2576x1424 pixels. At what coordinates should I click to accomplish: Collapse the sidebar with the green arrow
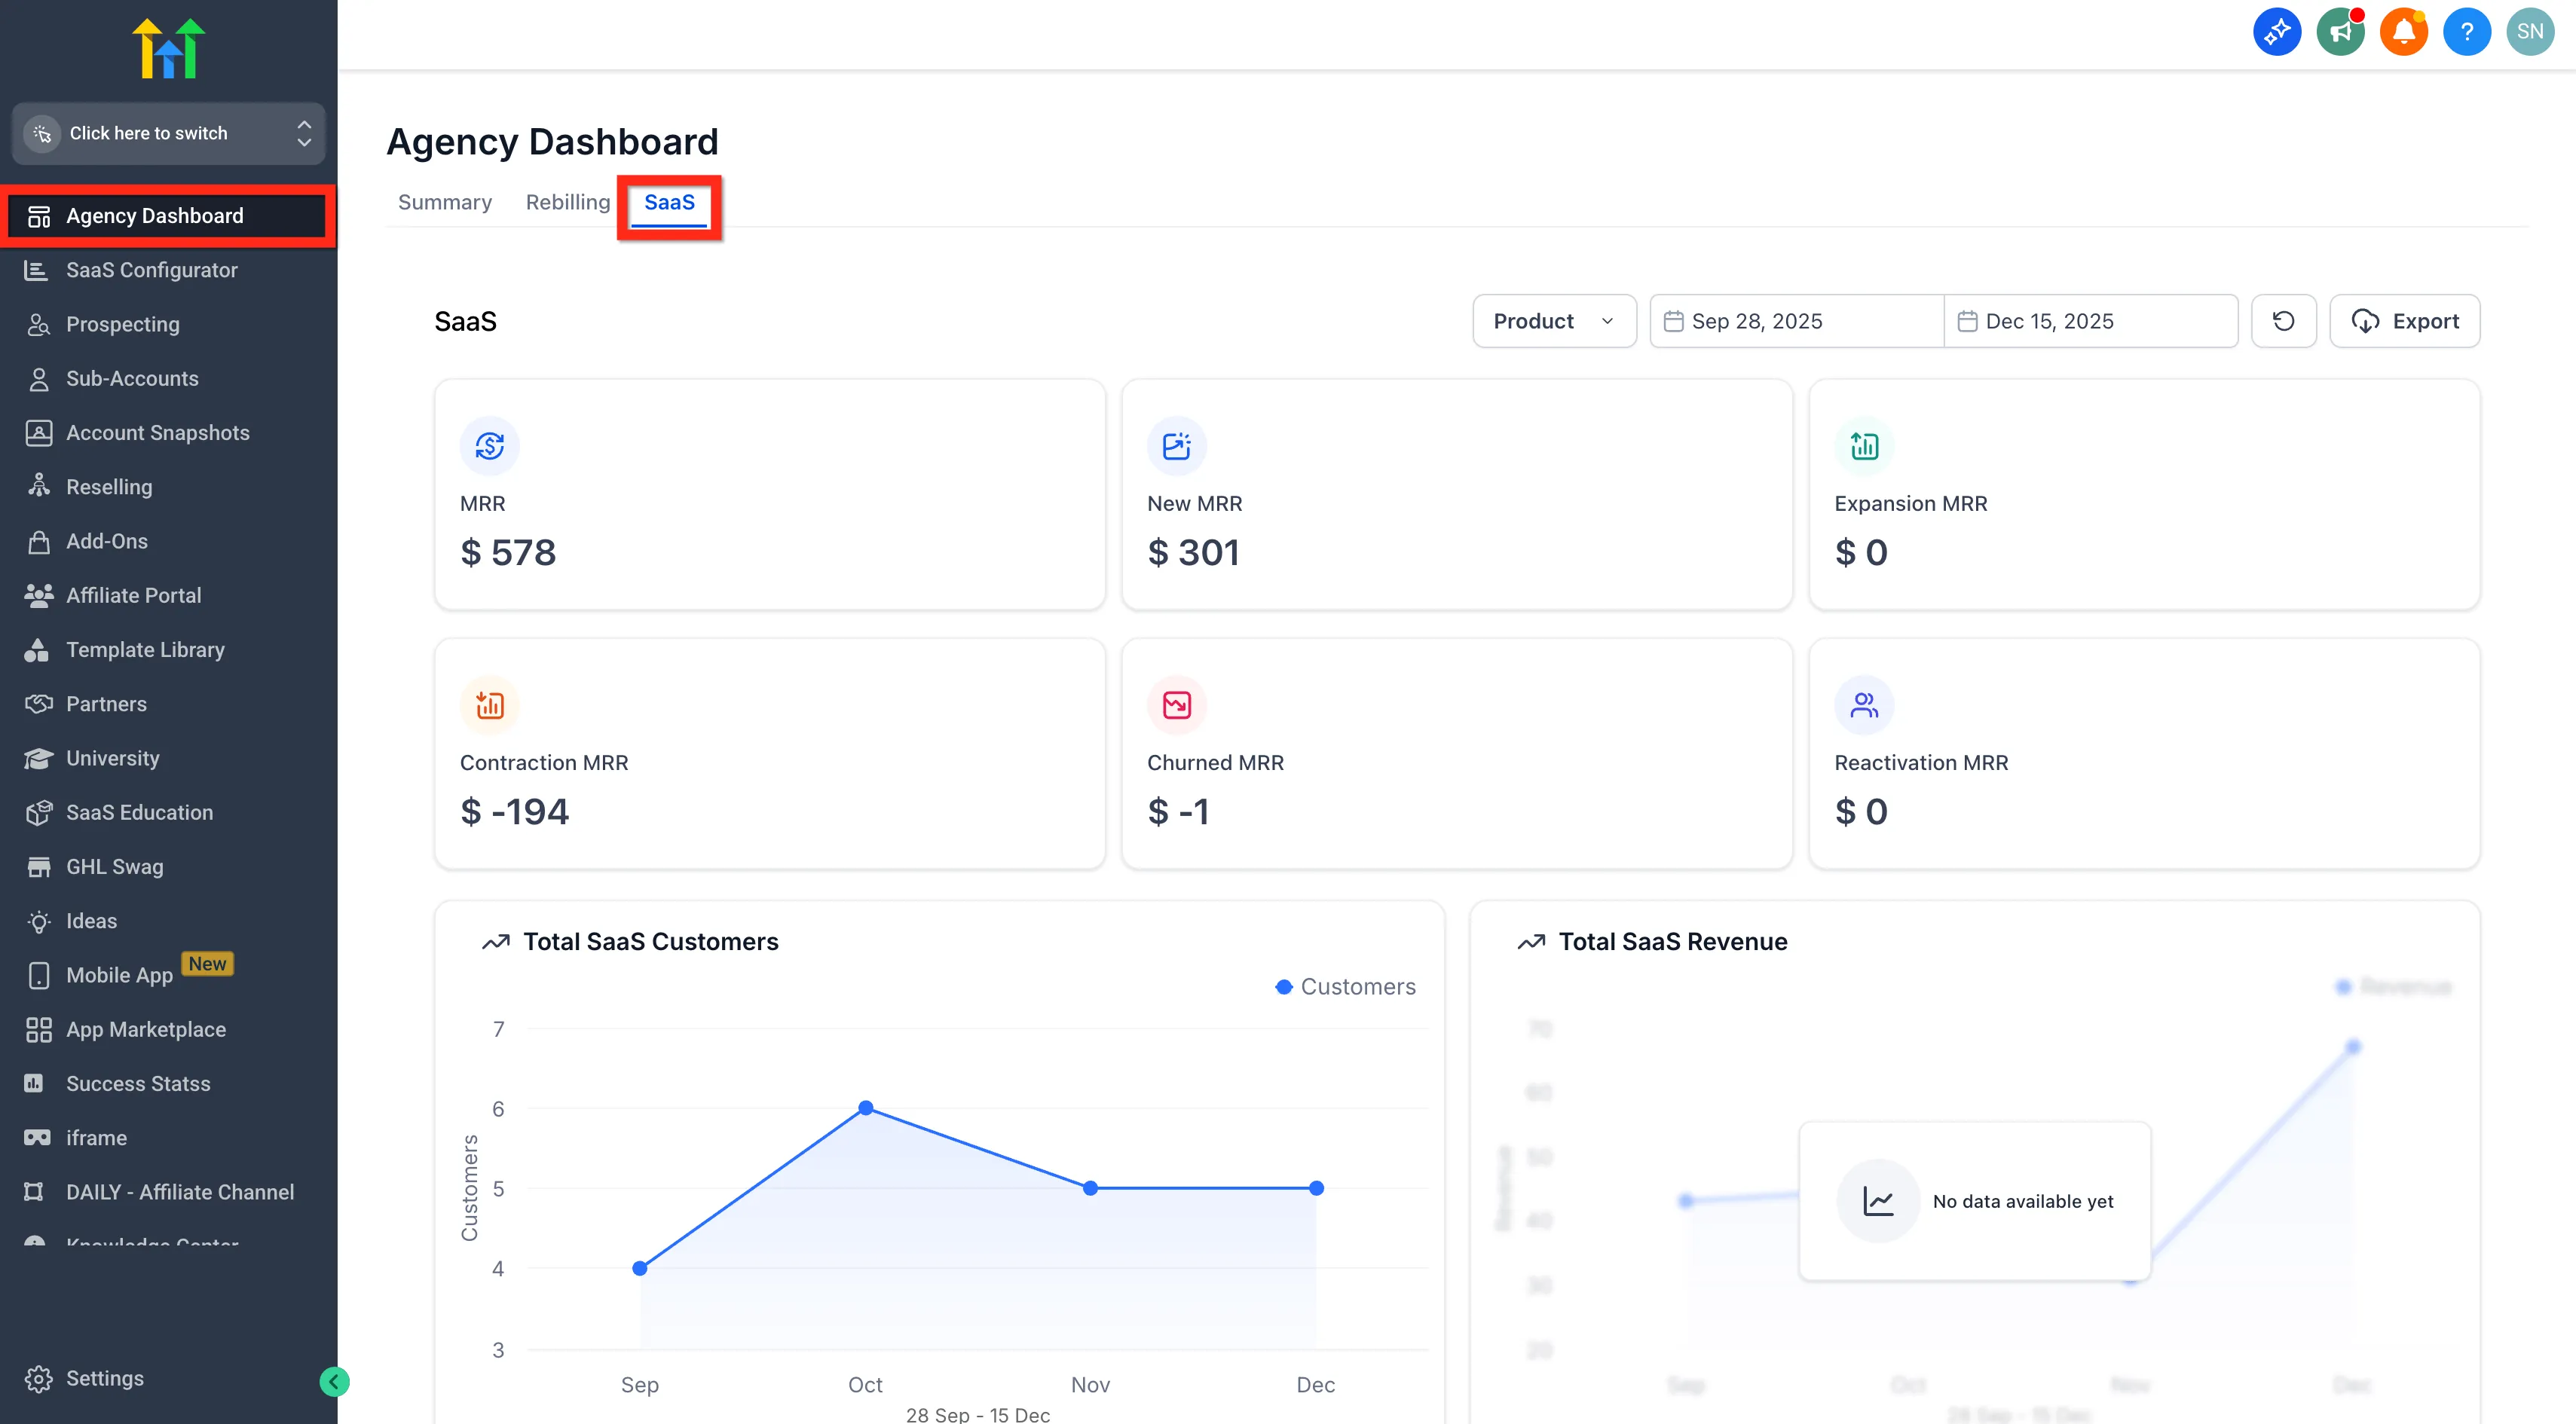coord(335,1381)
